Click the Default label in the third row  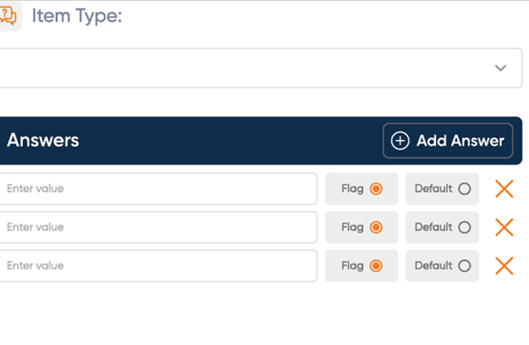click(x=433, y=265)
